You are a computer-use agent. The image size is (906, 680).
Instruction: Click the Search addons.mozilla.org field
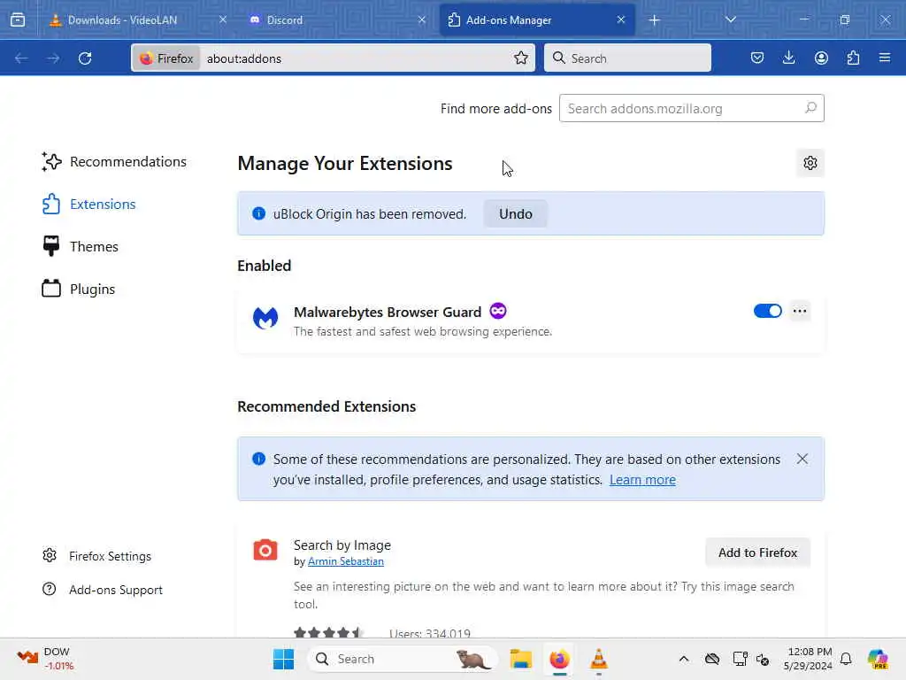pos(691,108)
